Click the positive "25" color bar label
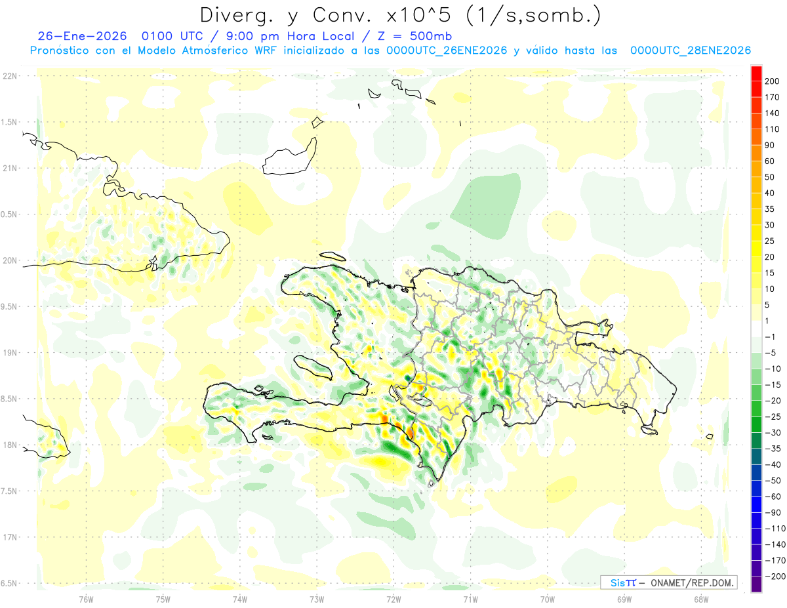This screenshot has width=787, height=608. 770,241
